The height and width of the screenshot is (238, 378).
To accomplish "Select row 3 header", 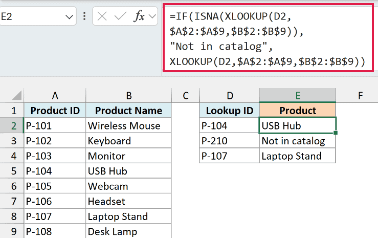I will (12, 141).
